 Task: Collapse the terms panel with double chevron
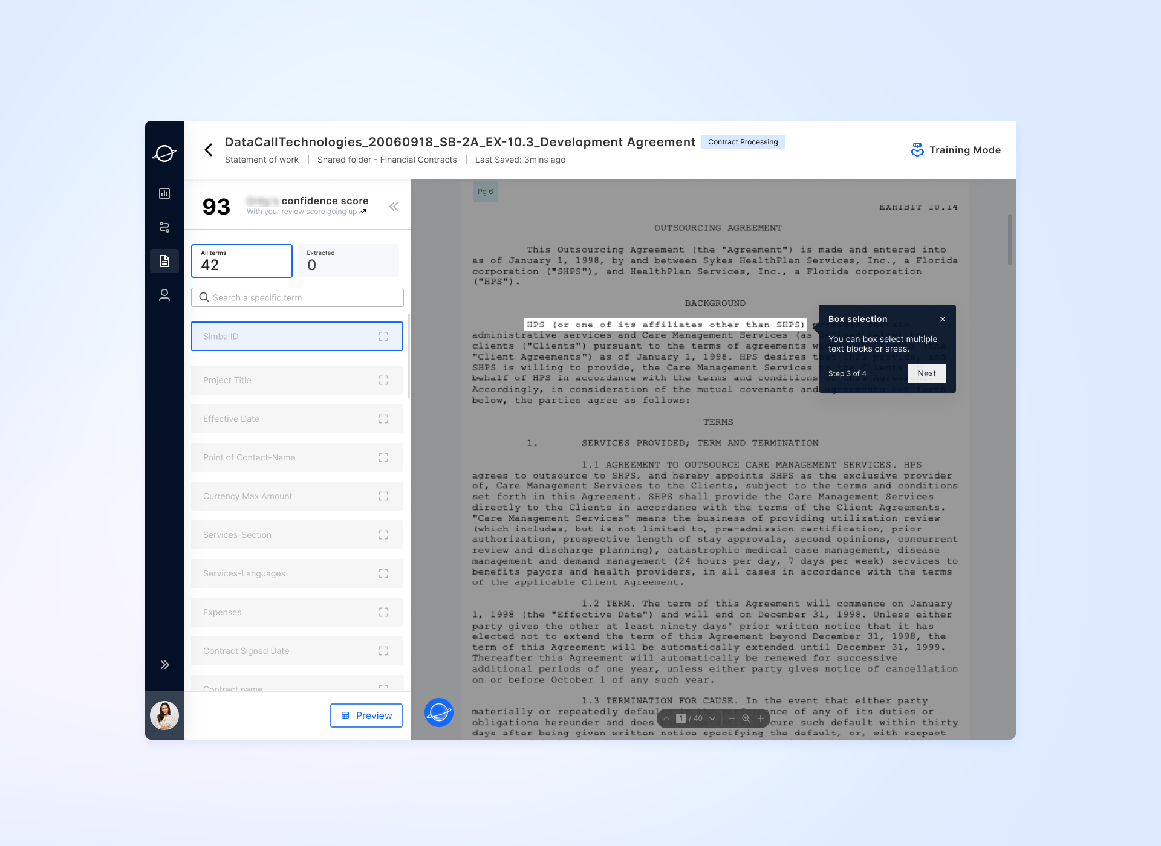pos(394,207)
